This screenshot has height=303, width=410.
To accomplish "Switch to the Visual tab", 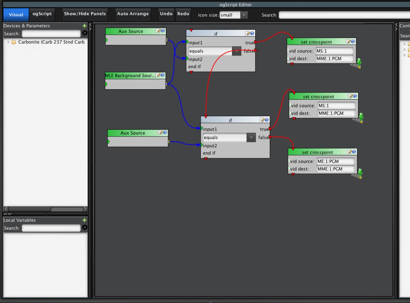I will pos(16,14).
